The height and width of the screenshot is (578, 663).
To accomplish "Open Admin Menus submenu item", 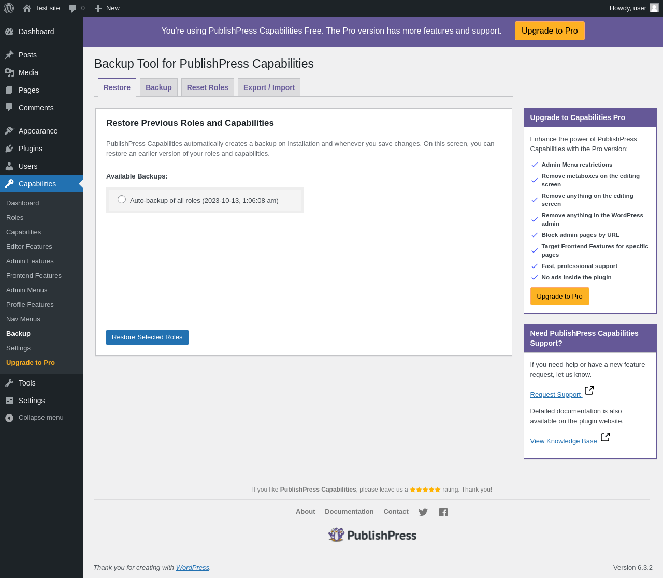I will click(x=27, y=290).
